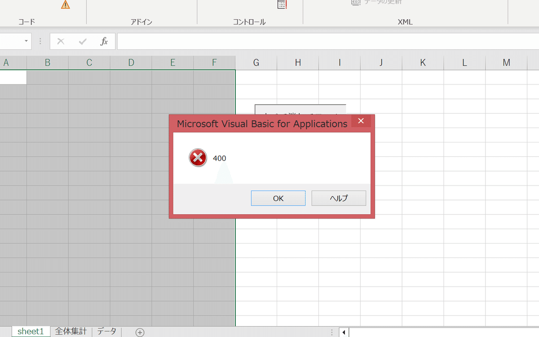The height and width of the screenshot is (337, 539).
Task: Select column M header
Action: point(506,63)
